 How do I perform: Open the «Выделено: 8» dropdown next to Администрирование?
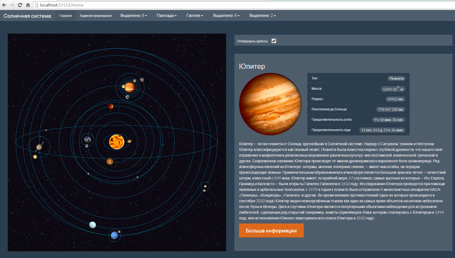[134, 15]
